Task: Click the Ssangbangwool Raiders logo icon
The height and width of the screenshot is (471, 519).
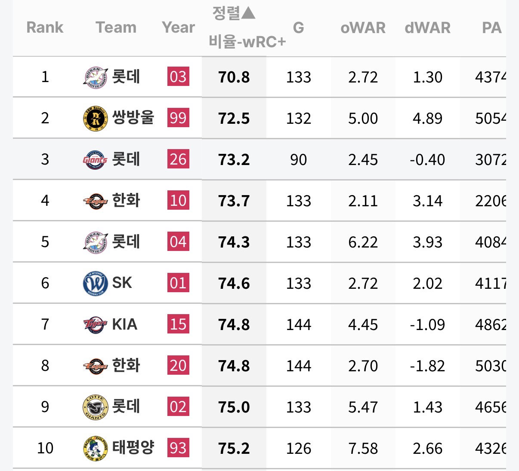Action: 95,118
